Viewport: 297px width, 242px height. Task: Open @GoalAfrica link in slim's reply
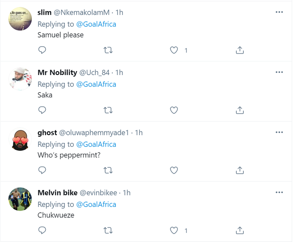click(x=96, y=24)
